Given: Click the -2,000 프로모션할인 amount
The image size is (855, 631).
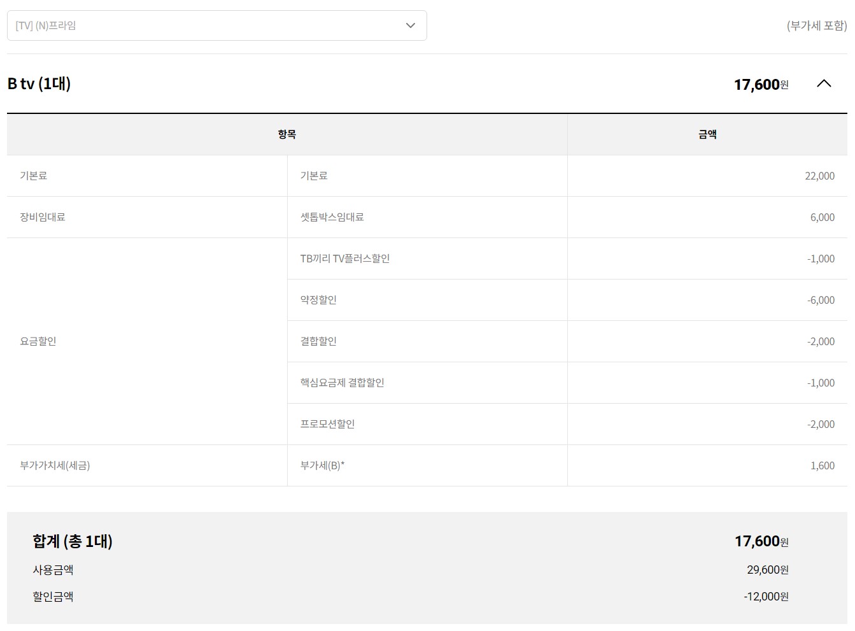Looking at the screenshot, I should (x=821, y=424).
